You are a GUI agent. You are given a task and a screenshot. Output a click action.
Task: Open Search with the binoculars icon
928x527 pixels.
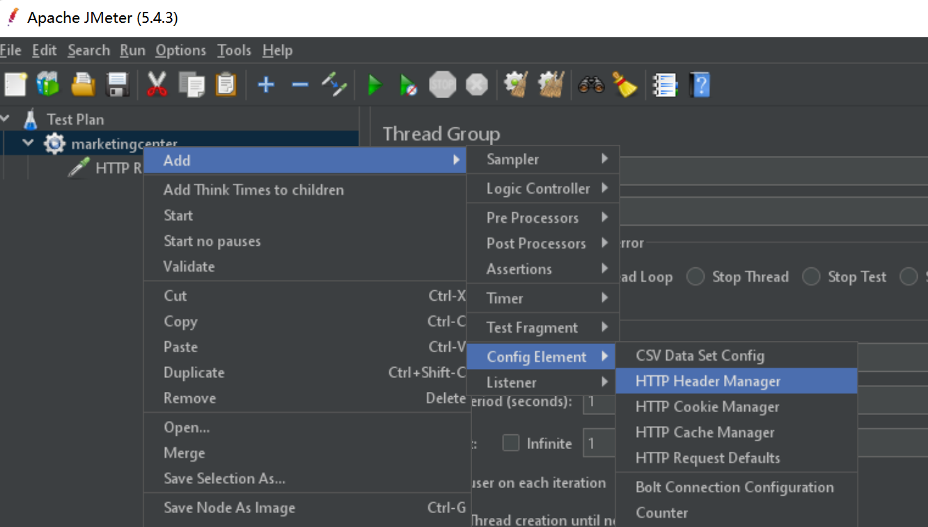(x=591, y=85)
